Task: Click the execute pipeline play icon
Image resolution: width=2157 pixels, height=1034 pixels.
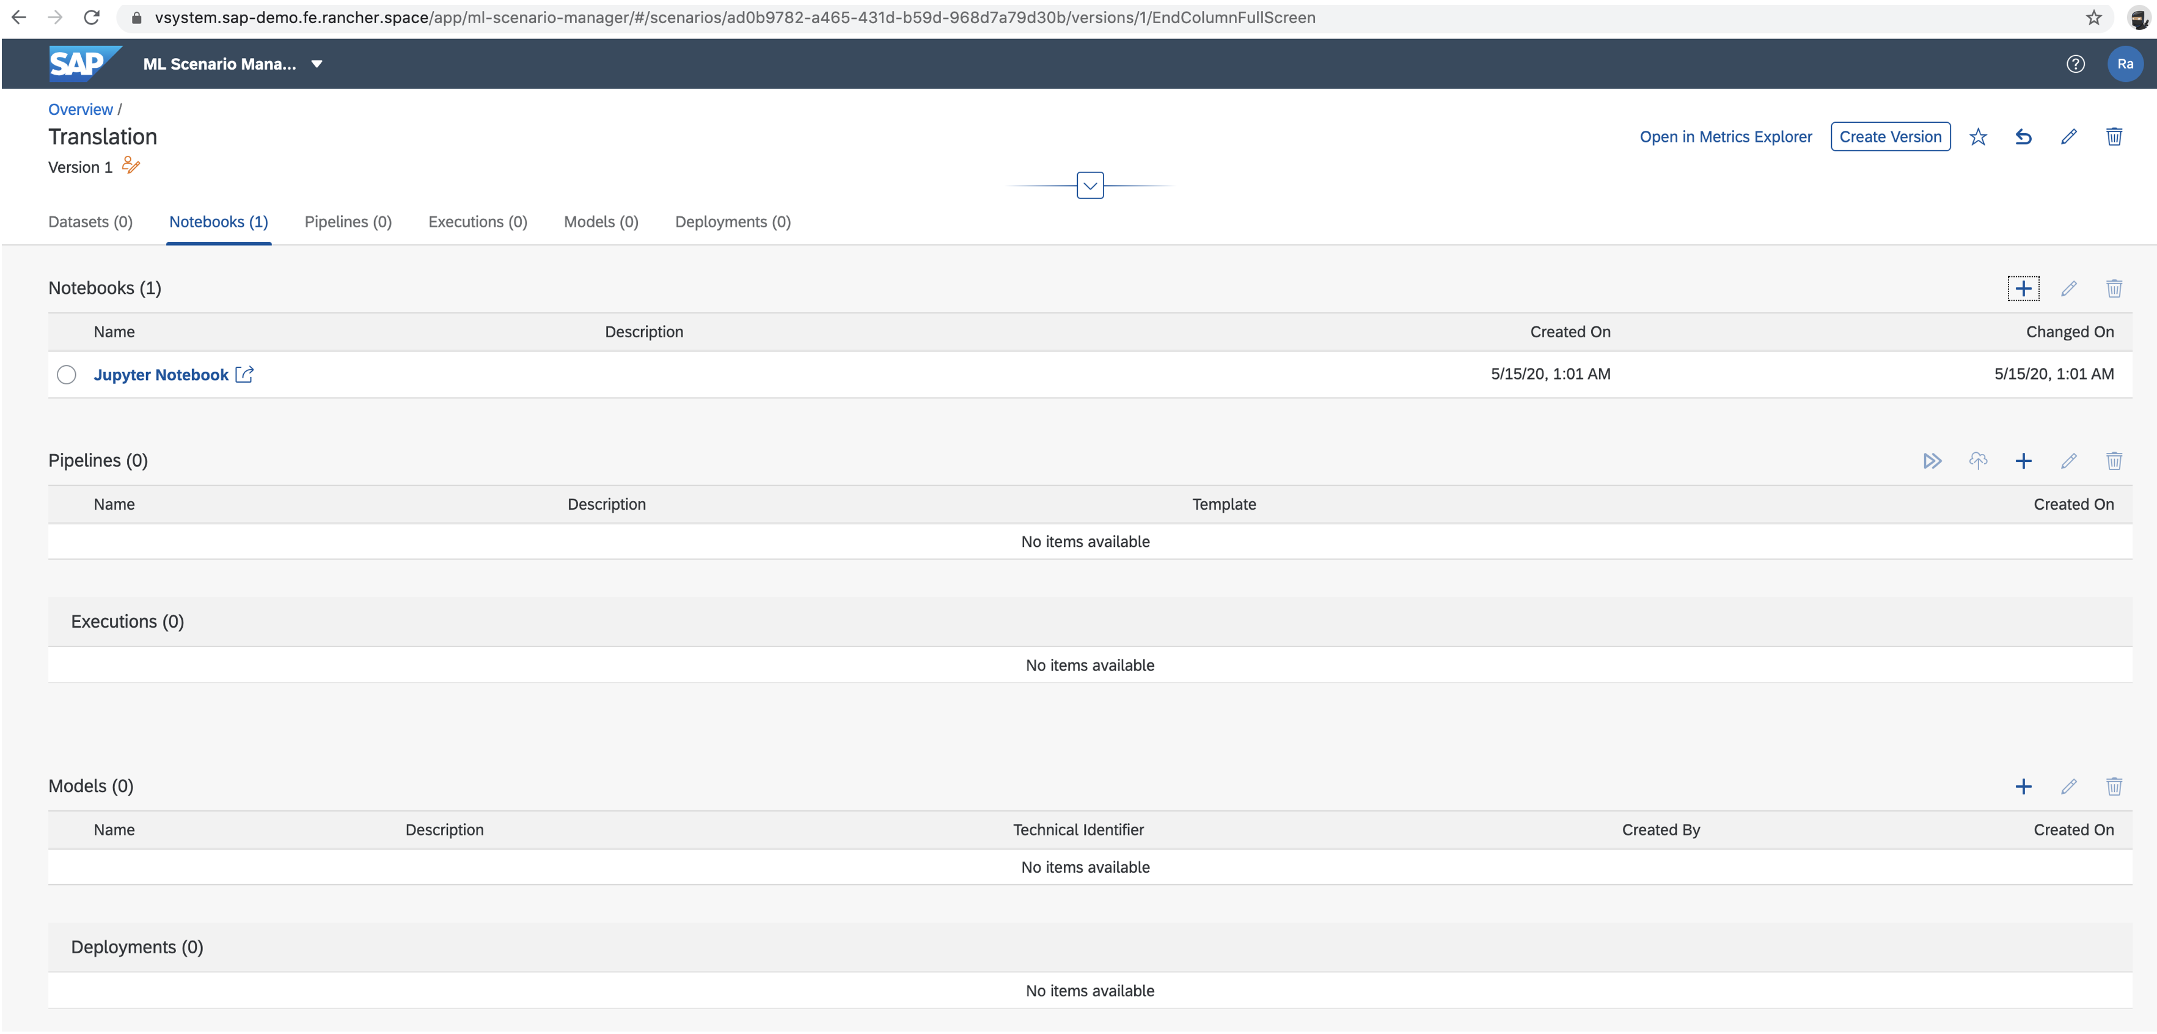Action: point(1932,461)
